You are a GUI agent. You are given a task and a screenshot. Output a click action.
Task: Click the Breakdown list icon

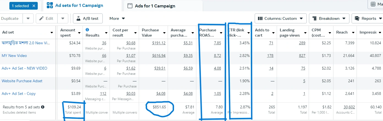(x=314, y=18)
